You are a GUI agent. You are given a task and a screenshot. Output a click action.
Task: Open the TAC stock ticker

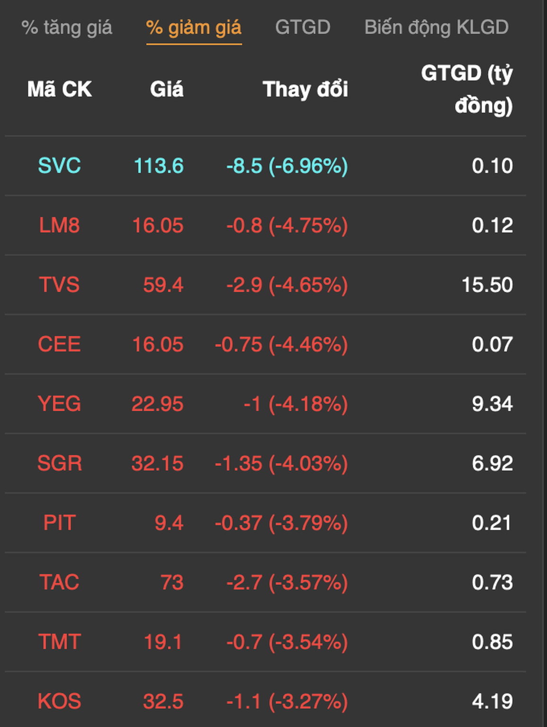coord(59,583)
